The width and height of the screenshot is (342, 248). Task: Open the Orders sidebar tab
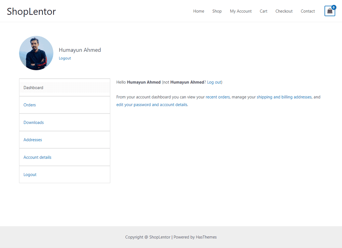point(30,105)
